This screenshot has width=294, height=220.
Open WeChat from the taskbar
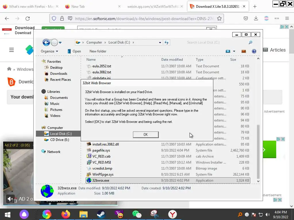tap(137, 214)
